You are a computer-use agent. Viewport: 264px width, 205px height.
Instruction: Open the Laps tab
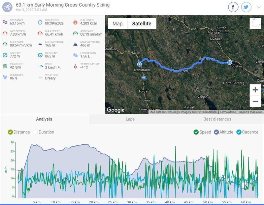pos(130,119)
